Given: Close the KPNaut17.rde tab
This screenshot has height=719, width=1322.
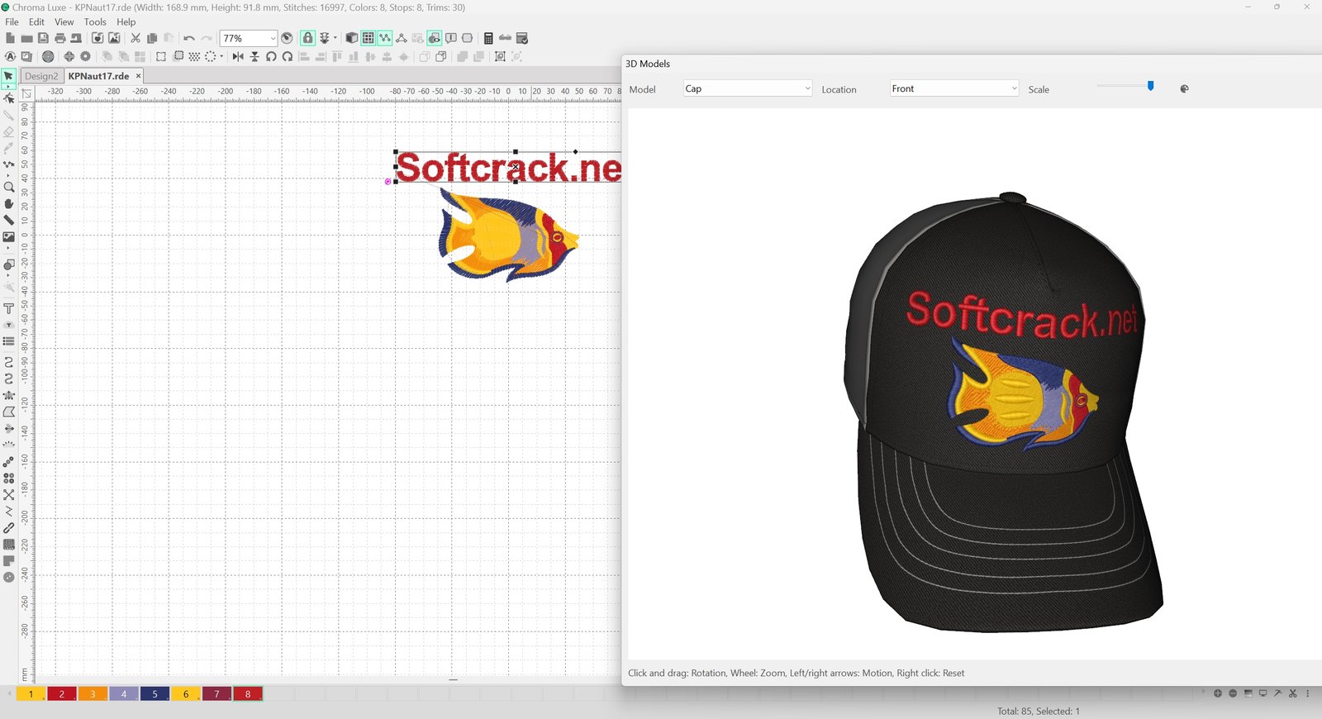Looking at the screenshot, I should tap(138, 76).
